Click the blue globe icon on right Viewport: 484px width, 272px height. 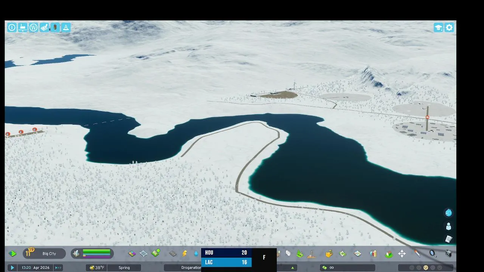[x=448, y=213]
